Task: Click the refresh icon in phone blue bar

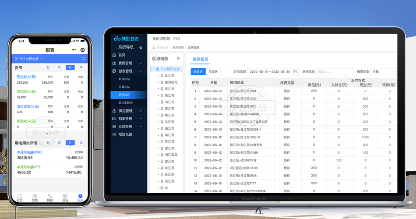Action: coord(83,59)
